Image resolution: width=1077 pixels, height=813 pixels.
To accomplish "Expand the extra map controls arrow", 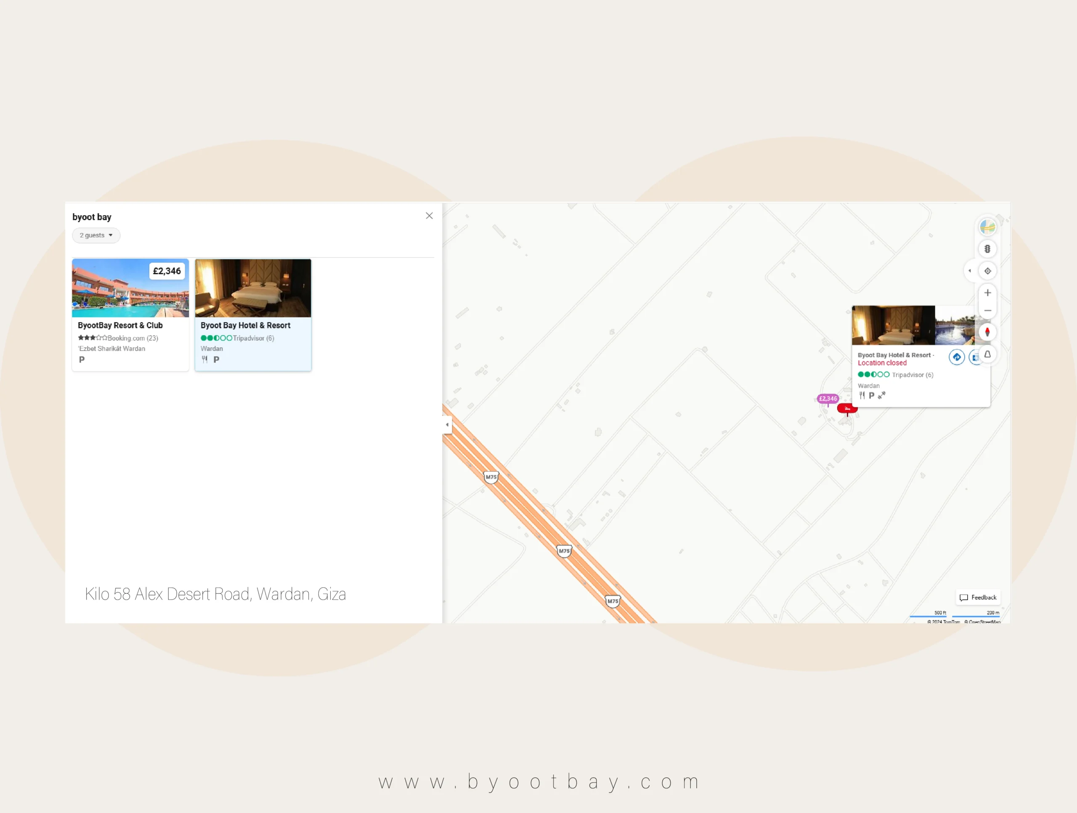I will [969, 271].
